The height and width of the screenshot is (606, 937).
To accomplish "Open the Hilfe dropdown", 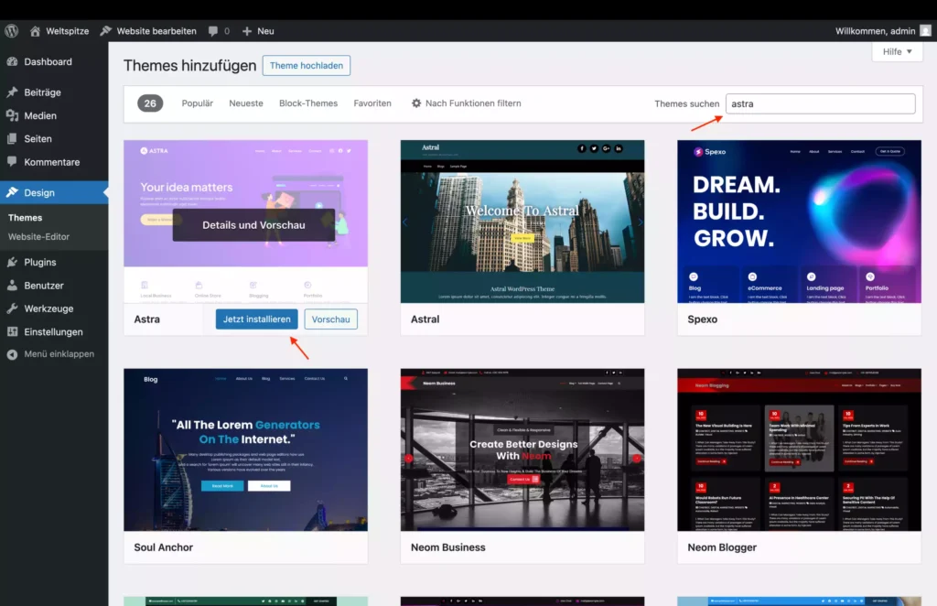I will 897,51.
